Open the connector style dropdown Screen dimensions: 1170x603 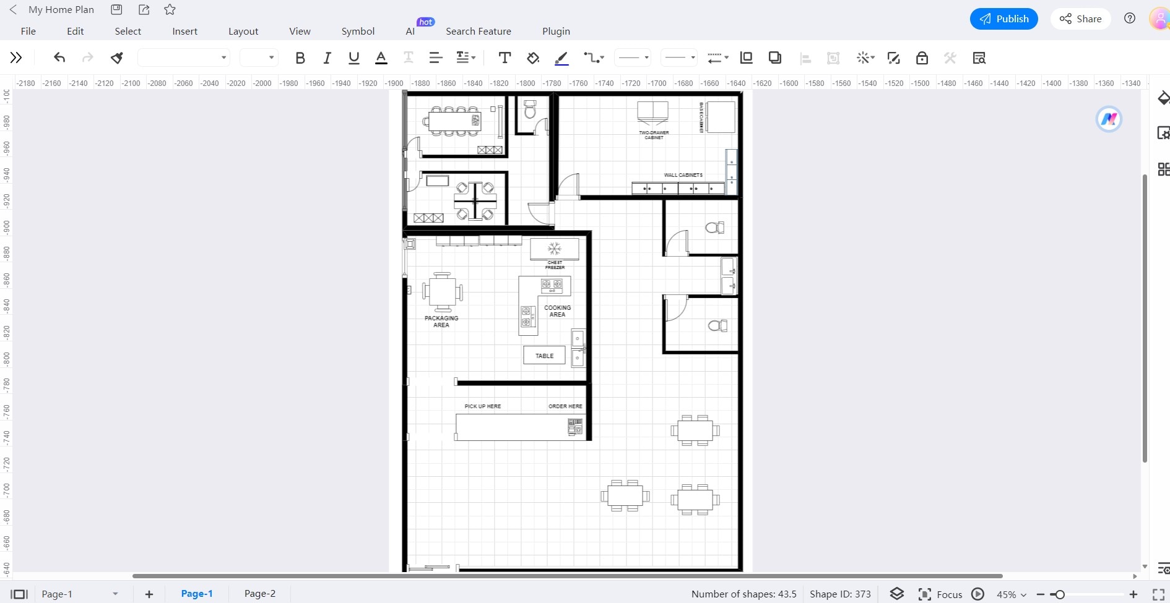(594, 58)
